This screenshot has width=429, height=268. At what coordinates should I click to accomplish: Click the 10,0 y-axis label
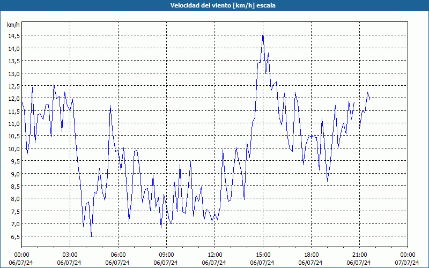pyautogui.click(x=13, y=149)
